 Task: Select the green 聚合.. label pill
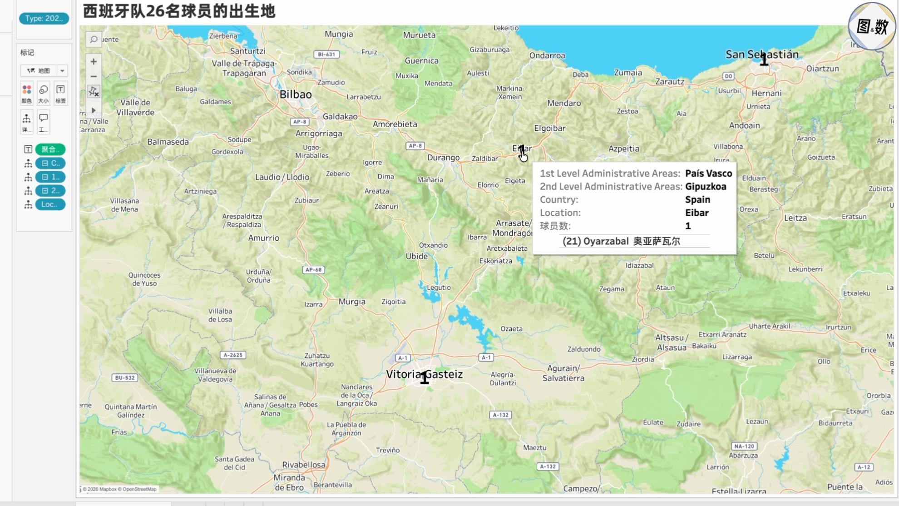click(50, 149)
